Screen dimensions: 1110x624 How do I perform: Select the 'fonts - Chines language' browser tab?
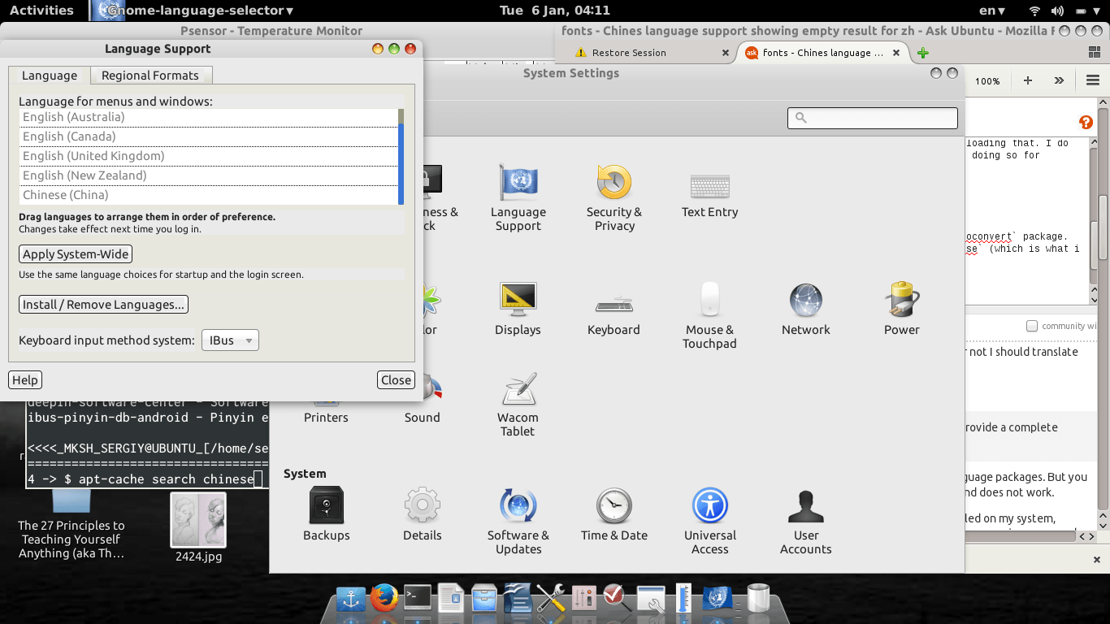pyautogui.click(x=822, y=53)
